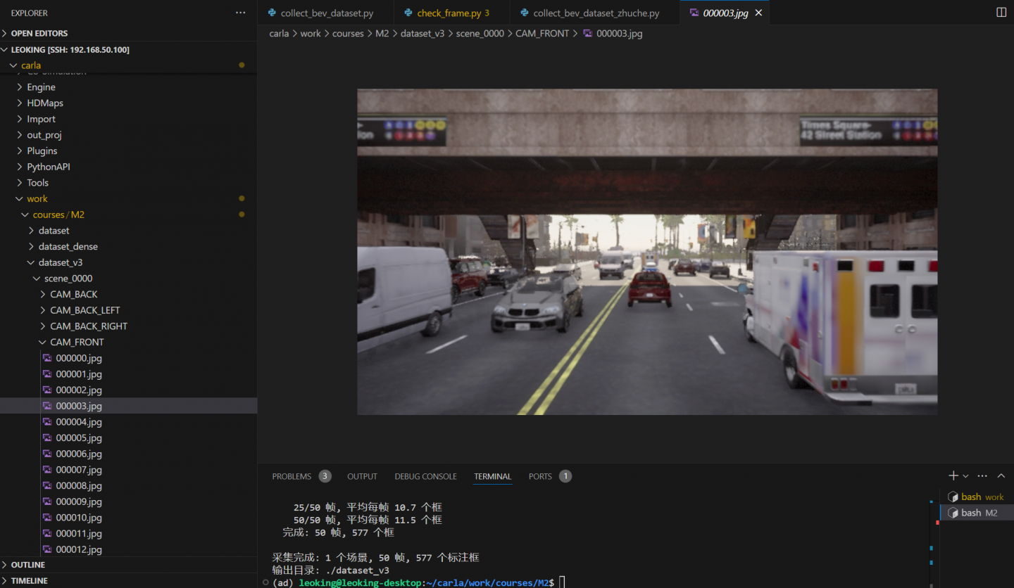This screenshot has width=1014, height=588.
Task: Click image file icon beside 000005.jpg
Action: 47,437
